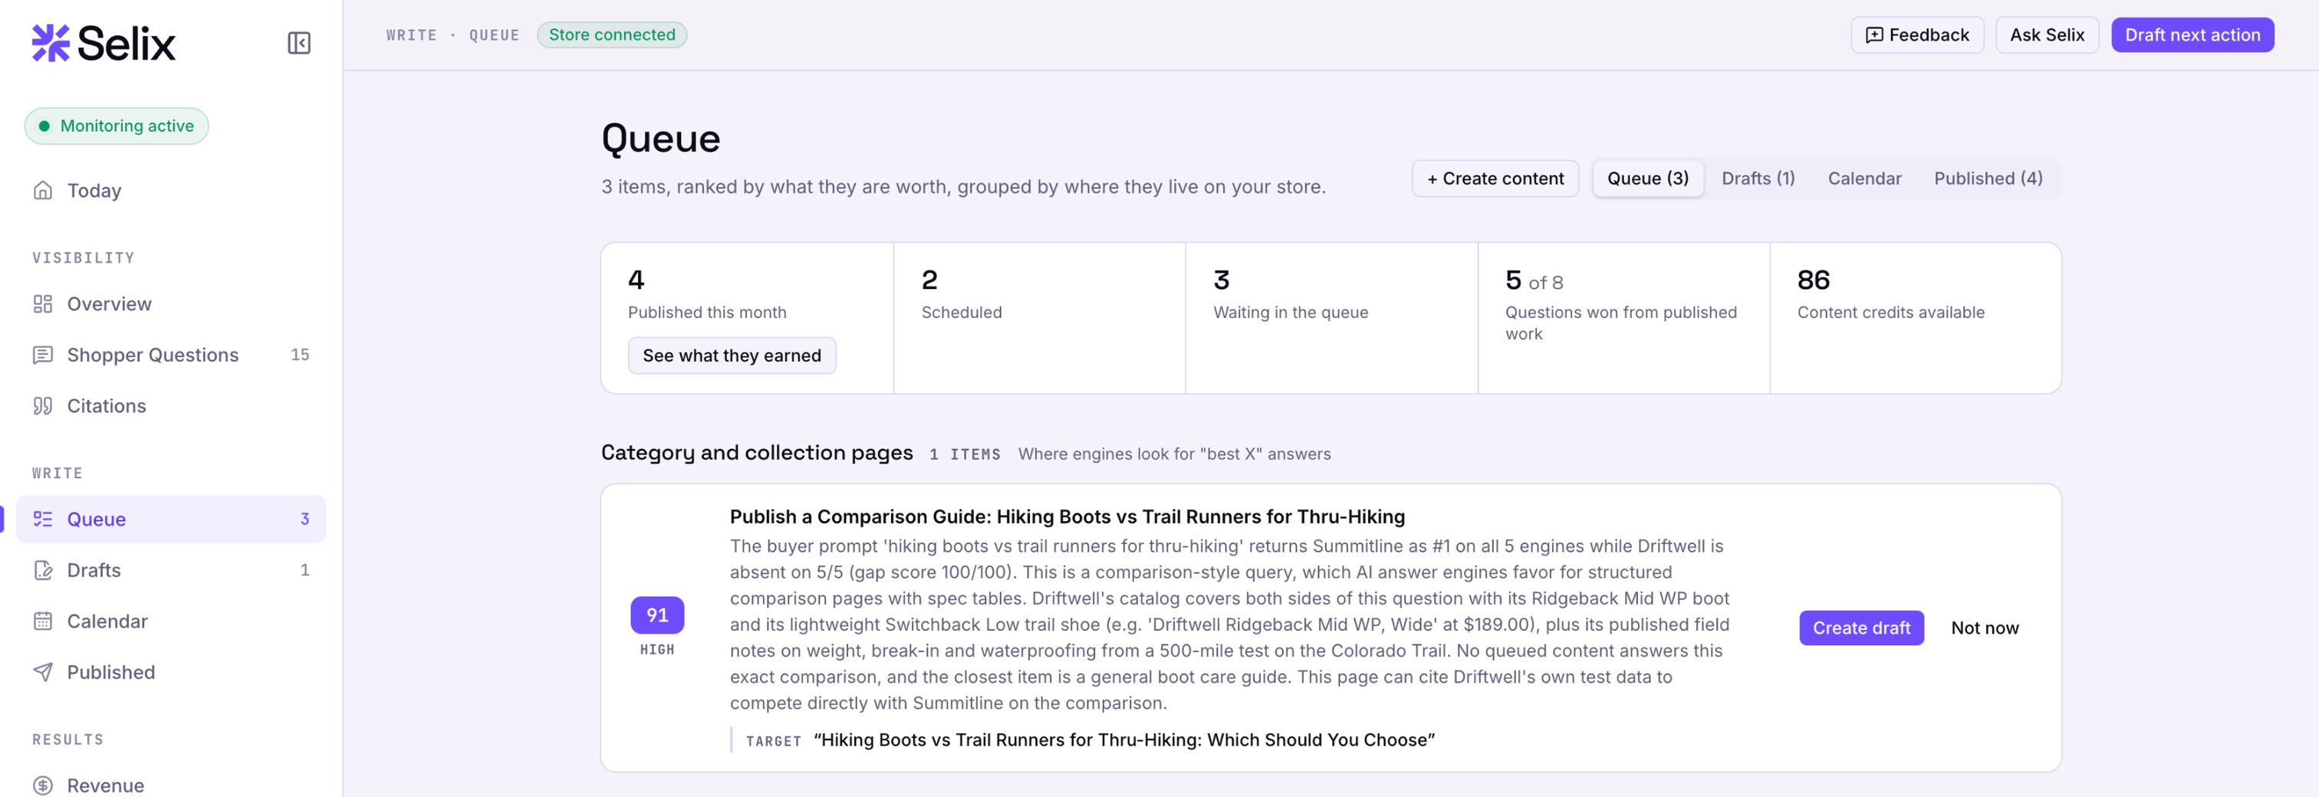Click the QUEUE breadcrumb text
The image size is (2319, 797).
pyautogui.click(x=494, y=35)
